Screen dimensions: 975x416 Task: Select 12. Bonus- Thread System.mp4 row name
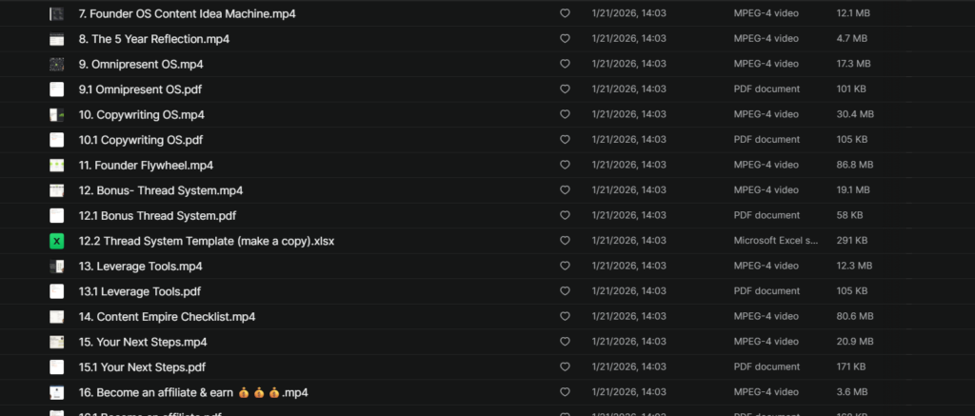point(161,190)
